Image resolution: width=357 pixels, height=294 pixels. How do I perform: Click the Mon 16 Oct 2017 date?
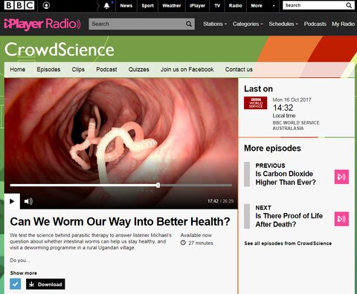pos(292,99)
